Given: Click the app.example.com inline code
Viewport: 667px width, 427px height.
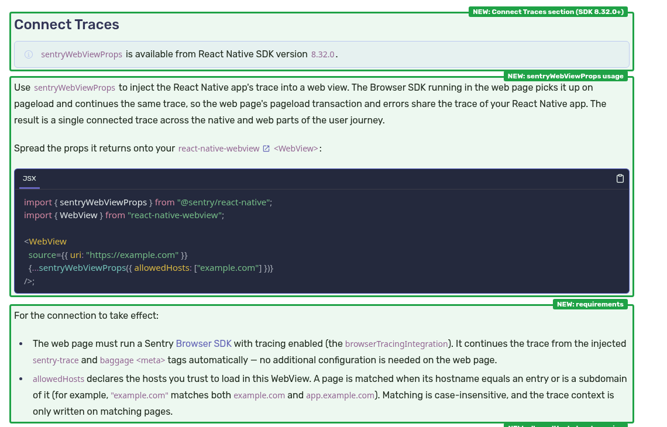Looking at the screenshot, I should pos(341,395).
